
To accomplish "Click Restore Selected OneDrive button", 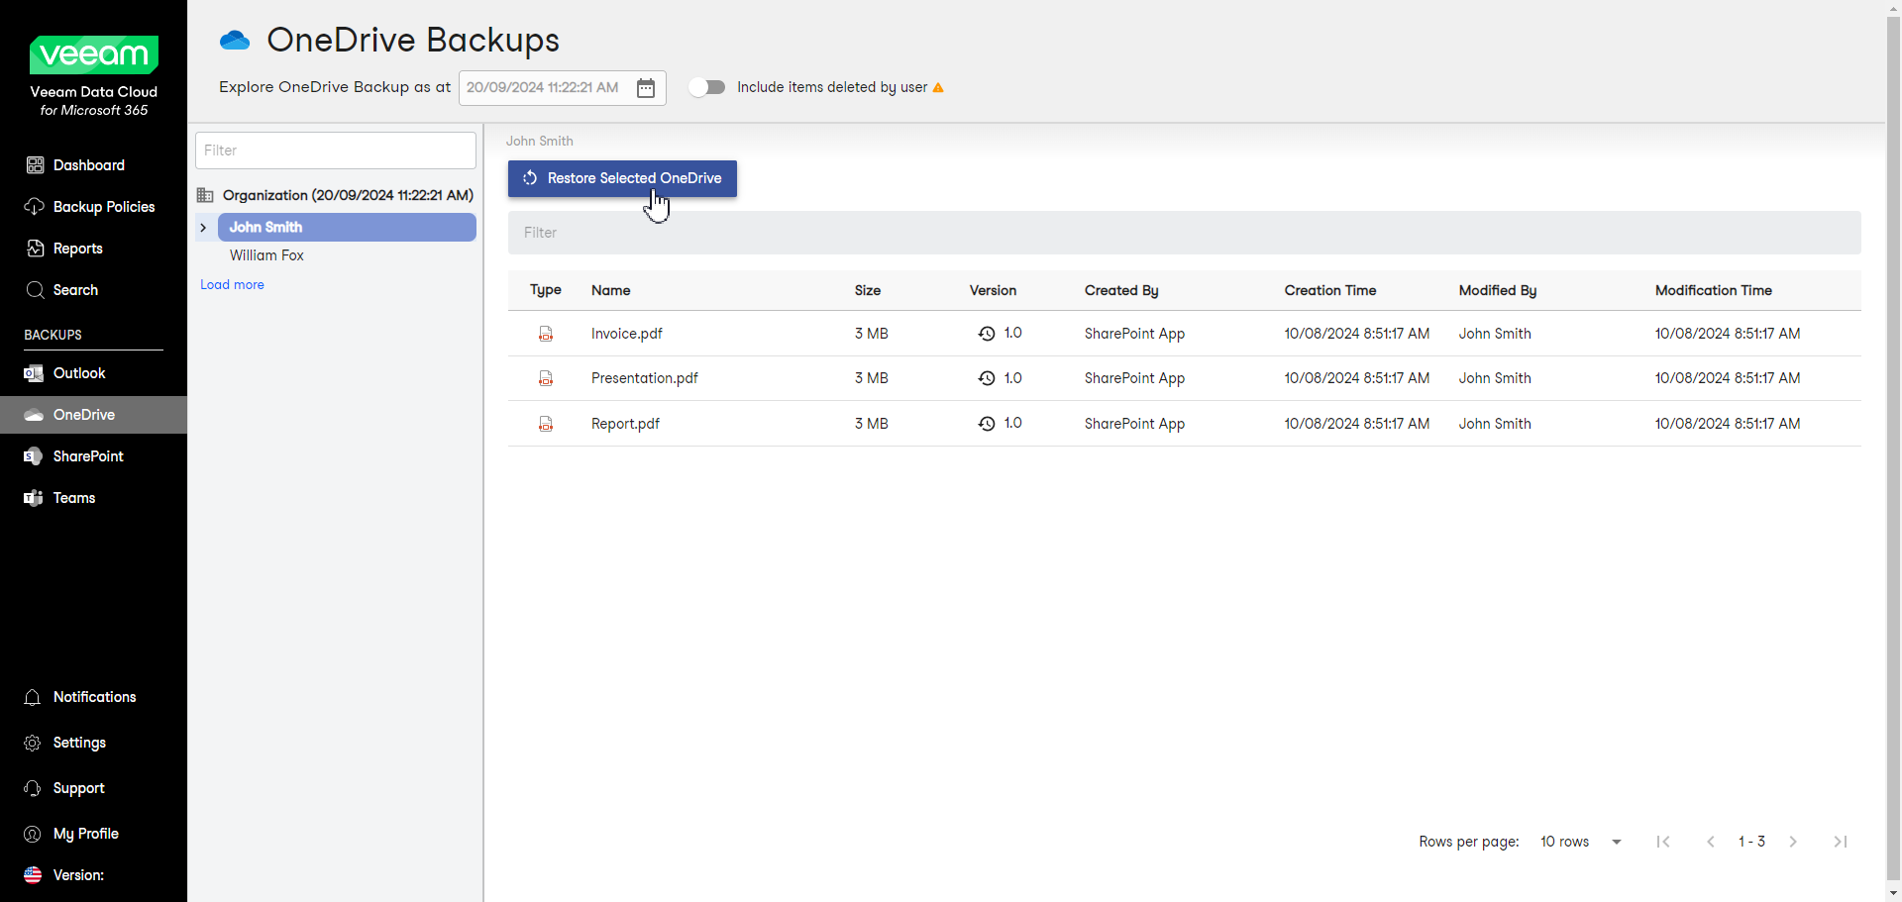I will pos(622,178).
